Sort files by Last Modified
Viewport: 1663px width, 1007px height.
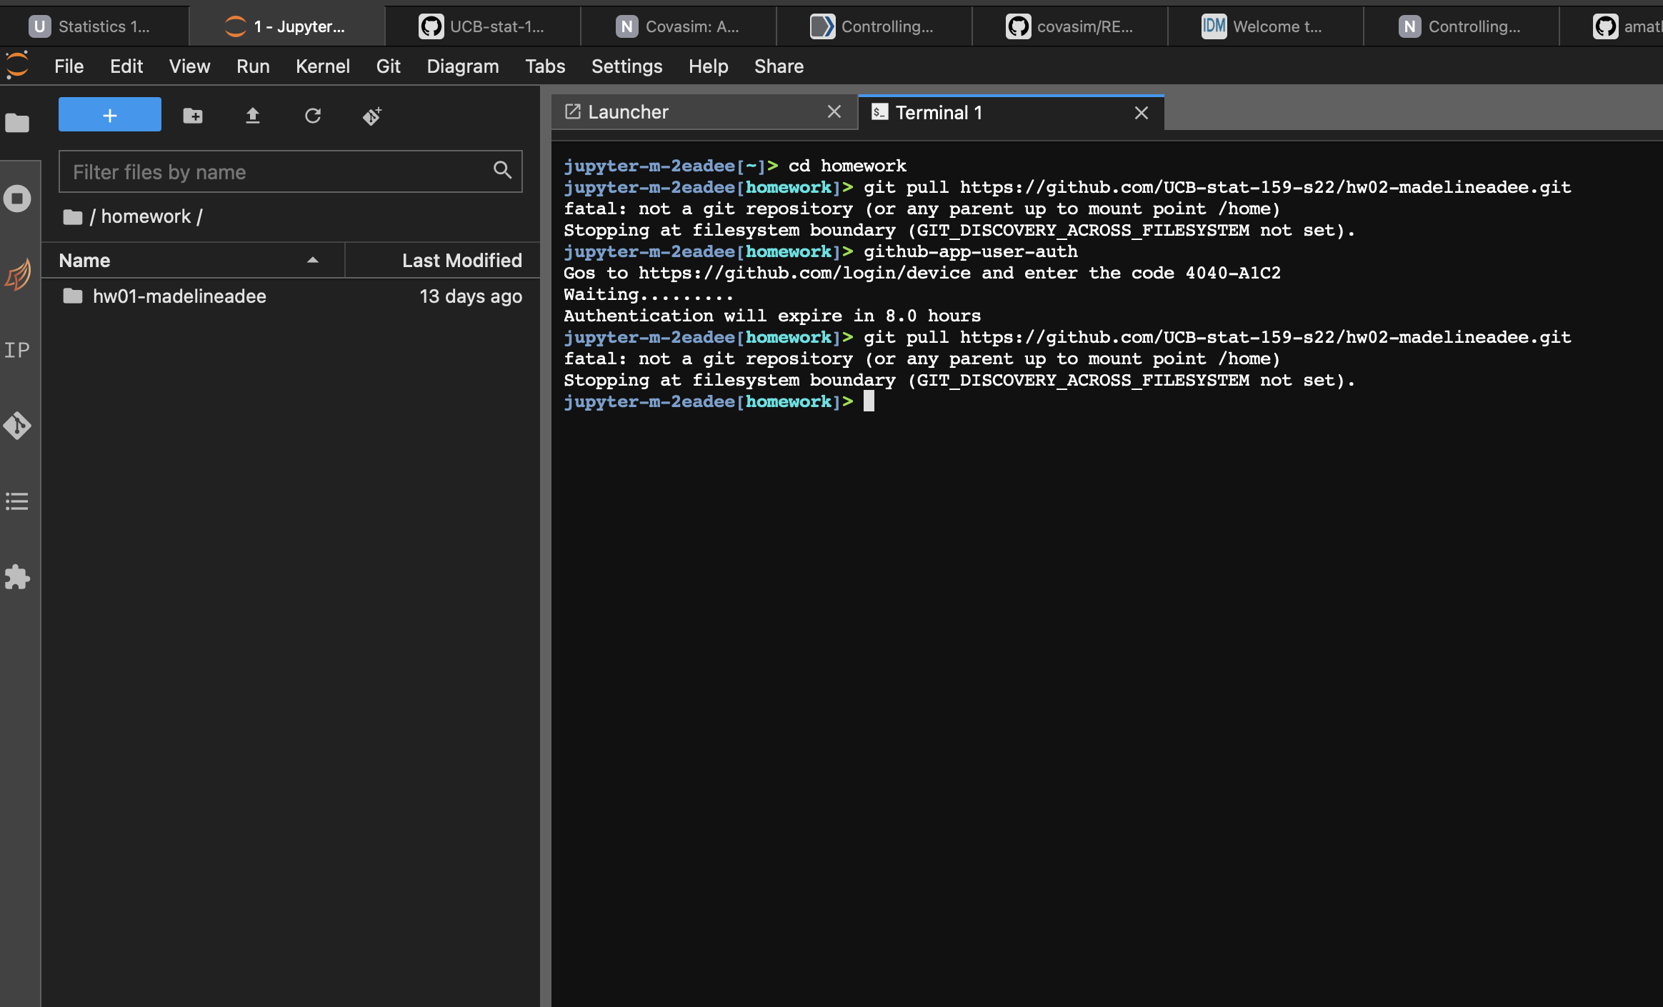tap(461, 259)
